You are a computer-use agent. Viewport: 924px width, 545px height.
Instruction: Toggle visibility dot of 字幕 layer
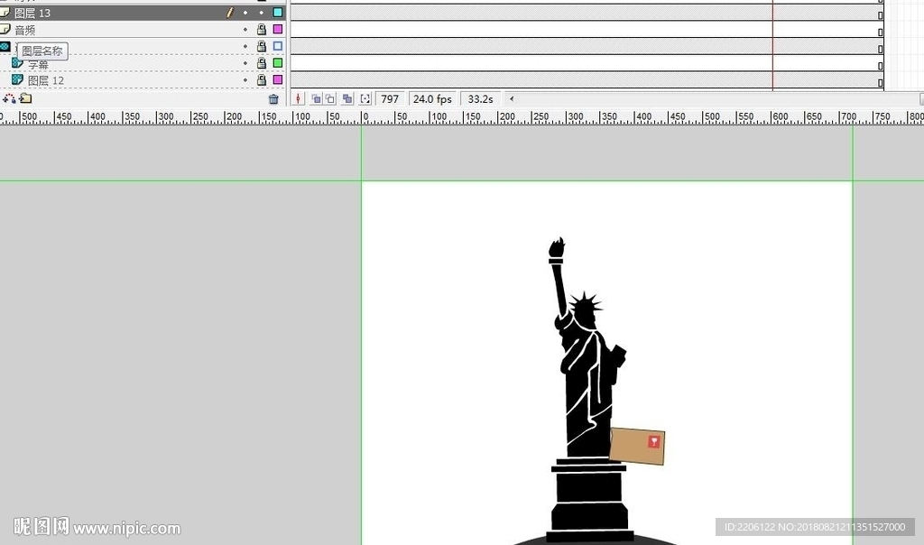point(245,63)
